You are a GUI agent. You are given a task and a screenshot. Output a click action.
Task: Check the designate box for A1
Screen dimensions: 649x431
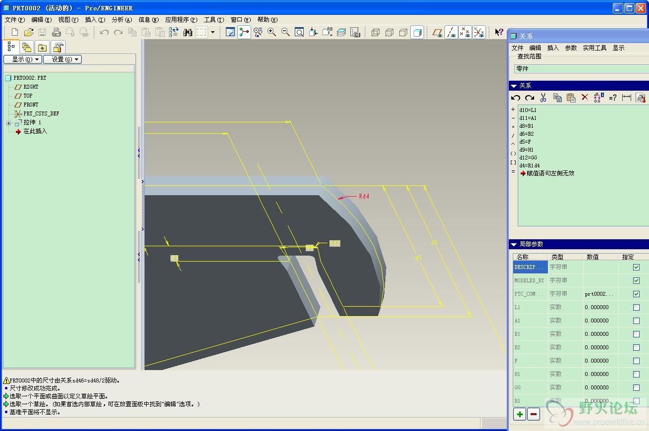(637, 321)
